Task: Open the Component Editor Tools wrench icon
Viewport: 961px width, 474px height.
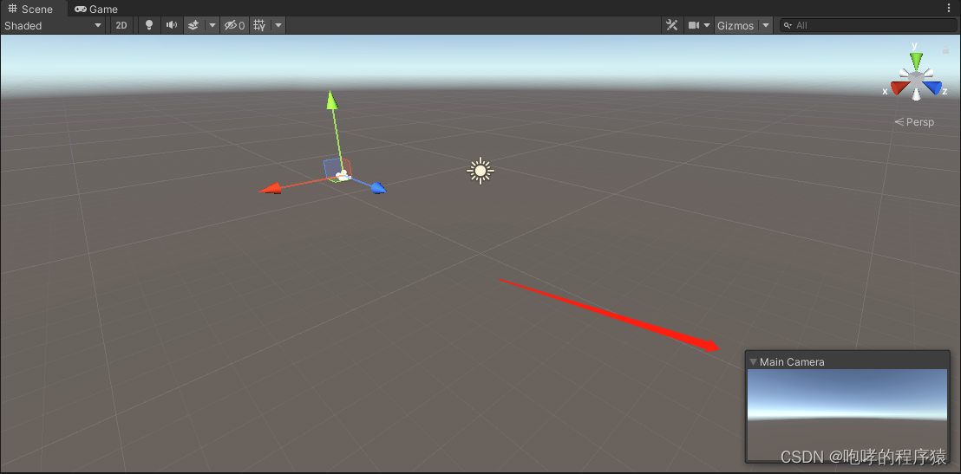Action: click(671, 25)
